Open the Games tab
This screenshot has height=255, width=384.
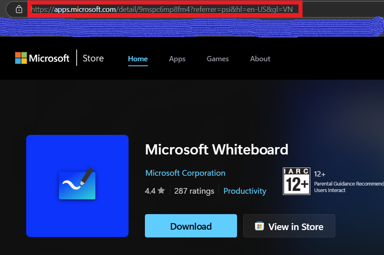pyautogui.click(x=218, y=59)
